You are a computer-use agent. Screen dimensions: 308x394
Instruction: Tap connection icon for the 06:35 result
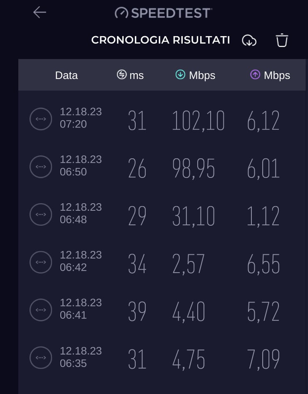click(x=41, y=358)
